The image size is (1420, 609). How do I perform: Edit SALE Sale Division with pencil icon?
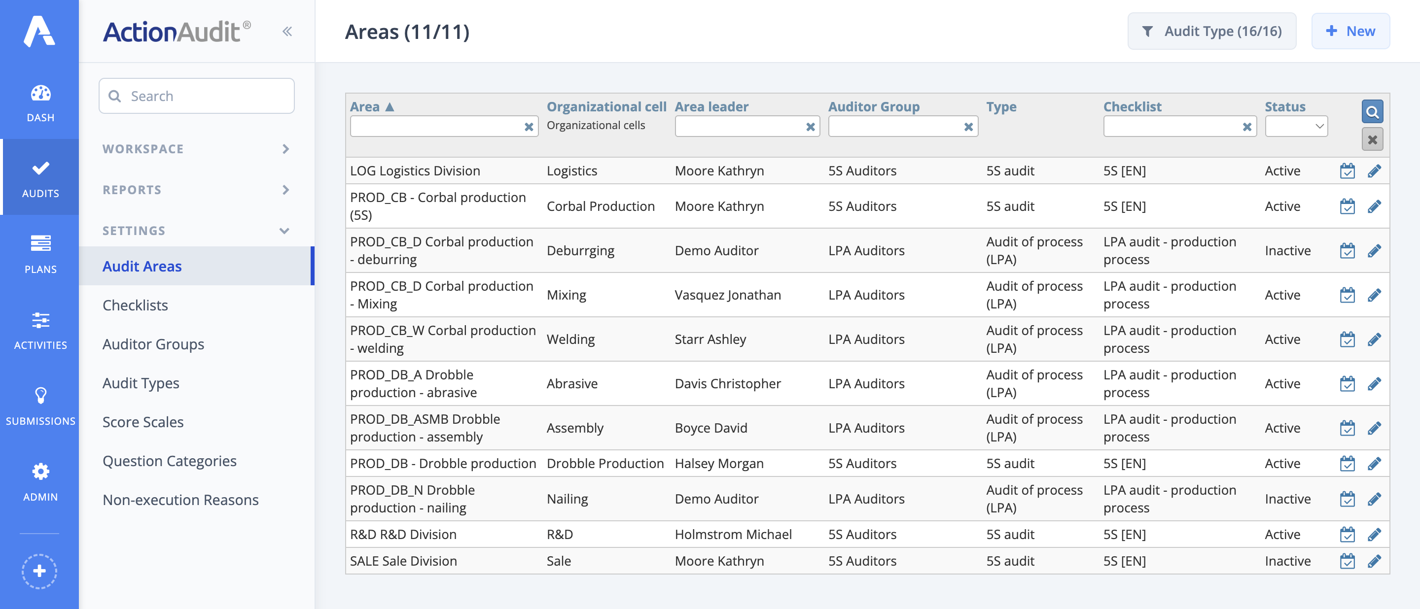1374,561
